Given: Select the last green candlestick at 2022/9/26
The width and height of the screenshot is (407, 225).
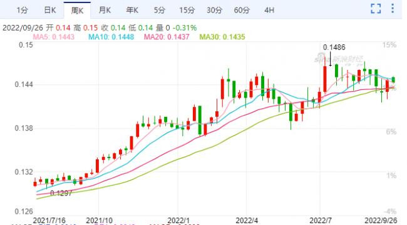Looking at the screenshot, I should 393,79.
